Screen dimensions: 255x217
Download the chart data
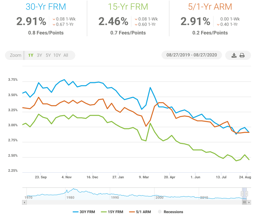[x=234, y=55]
